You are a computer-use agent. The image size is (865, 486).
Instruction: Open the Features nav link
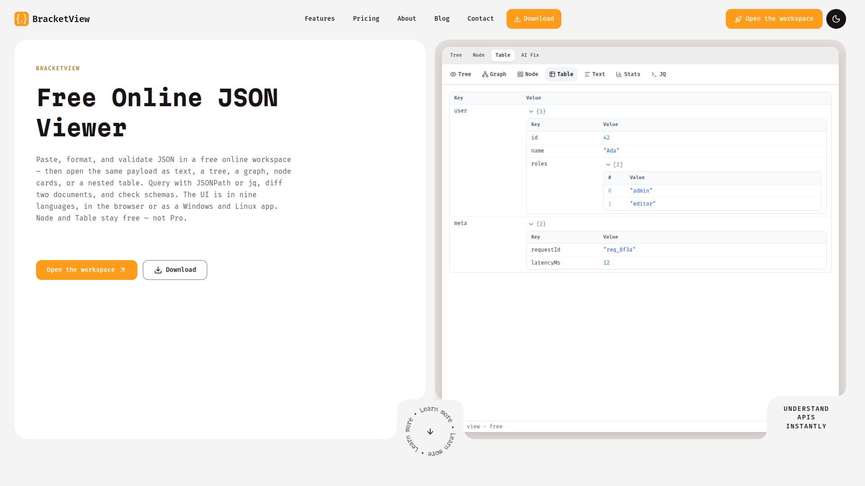319,19
